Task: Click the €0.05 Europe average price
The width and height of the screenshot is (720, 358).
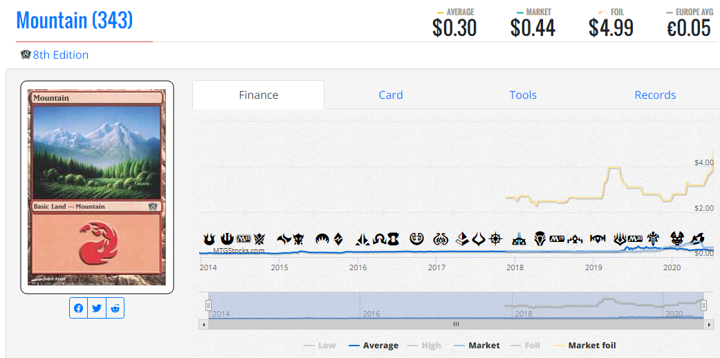Action: point(689,28)
